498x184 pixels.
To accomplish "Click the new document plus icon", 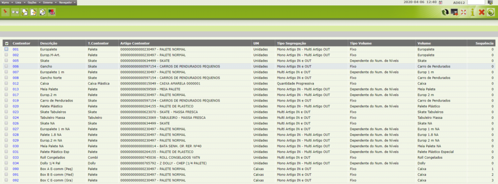I will 24,12.
